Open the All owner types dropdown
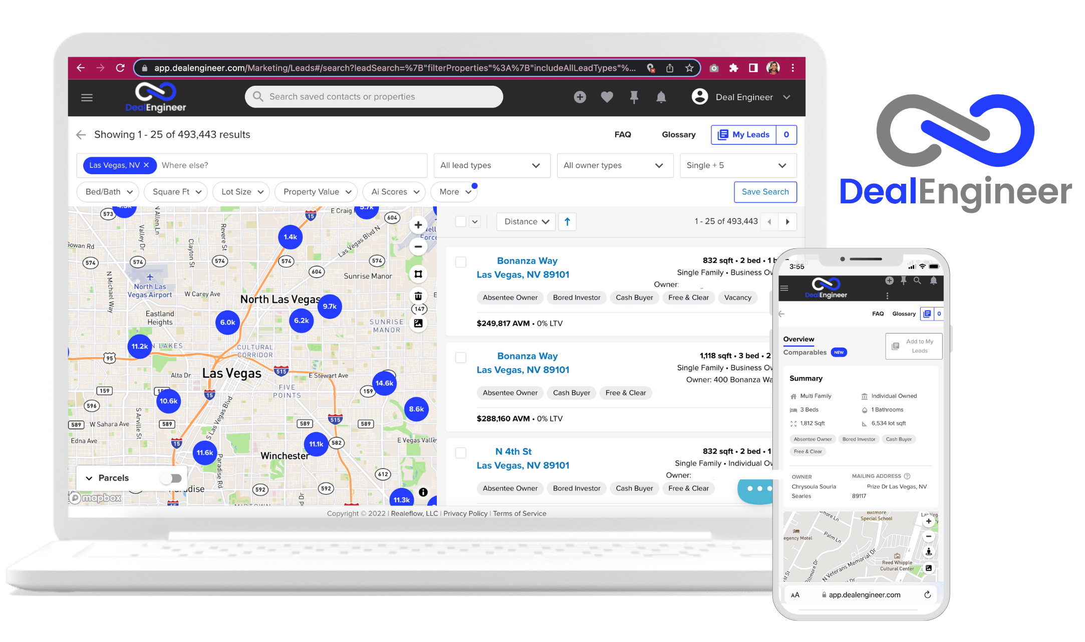Viewport: 1085px width, 642px height. 614,165
